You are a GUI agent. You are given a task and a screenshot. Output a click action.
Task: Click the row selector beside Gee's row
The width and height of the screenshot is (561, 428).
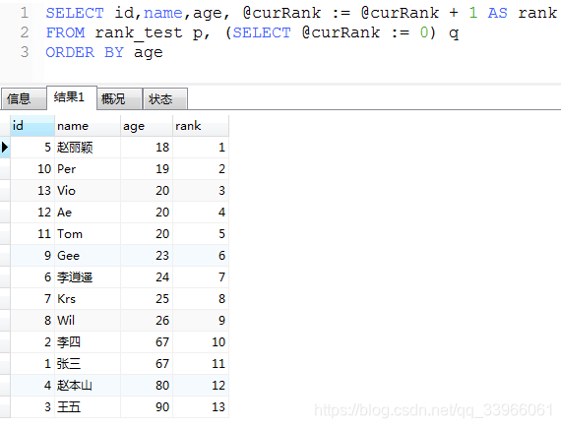point(5,256)
